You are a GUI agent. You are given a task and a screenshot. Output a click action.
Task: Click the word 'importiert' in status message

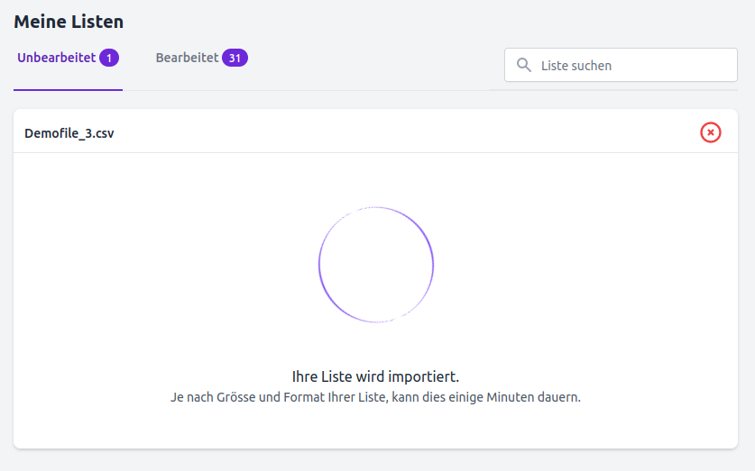pos(422,376)
